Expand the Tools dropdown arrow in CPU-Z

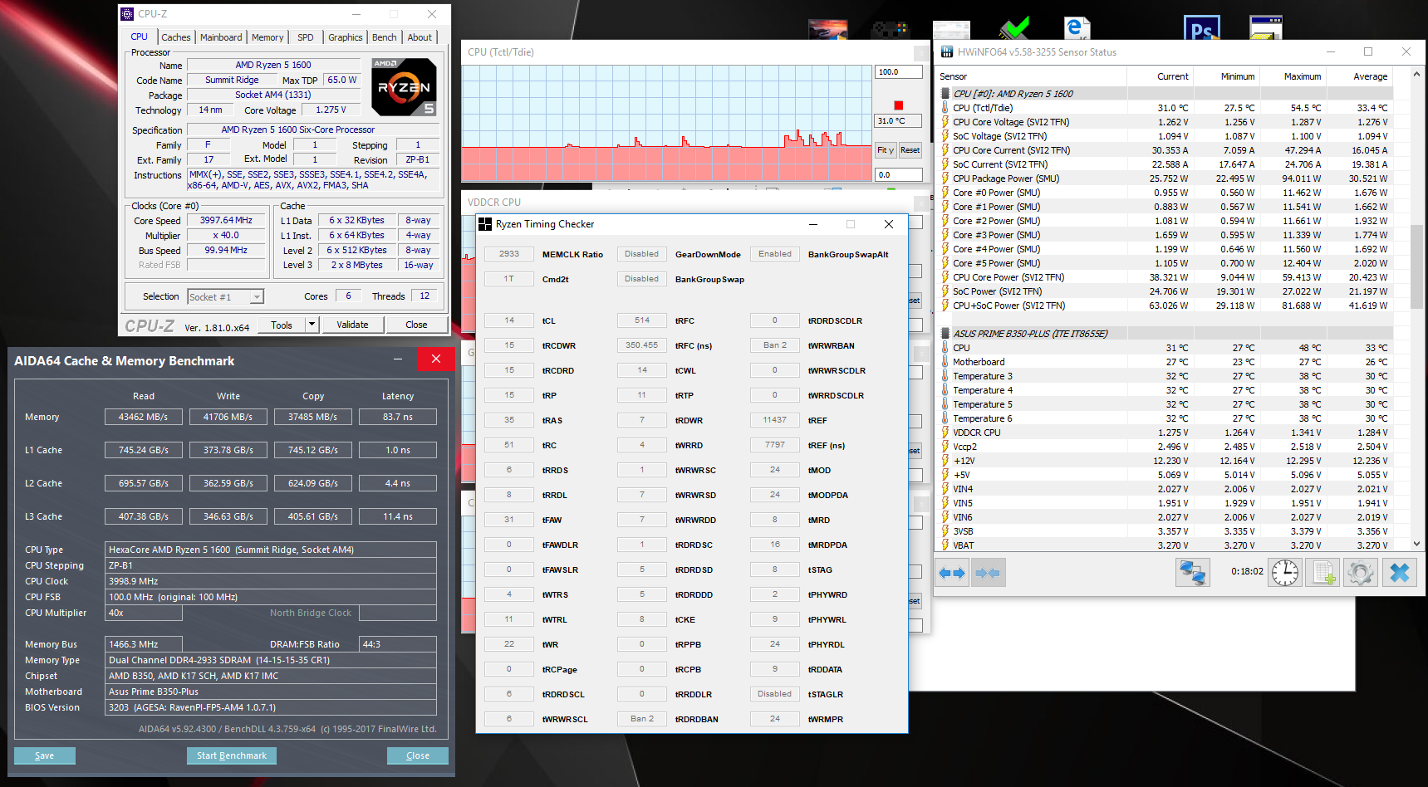312,325
